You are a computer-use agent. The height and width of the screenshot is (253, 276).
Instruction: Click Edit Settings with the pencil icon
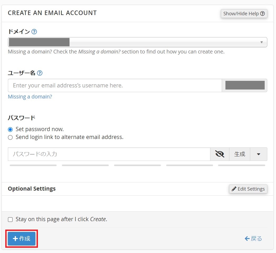click(x=248, y=189)
